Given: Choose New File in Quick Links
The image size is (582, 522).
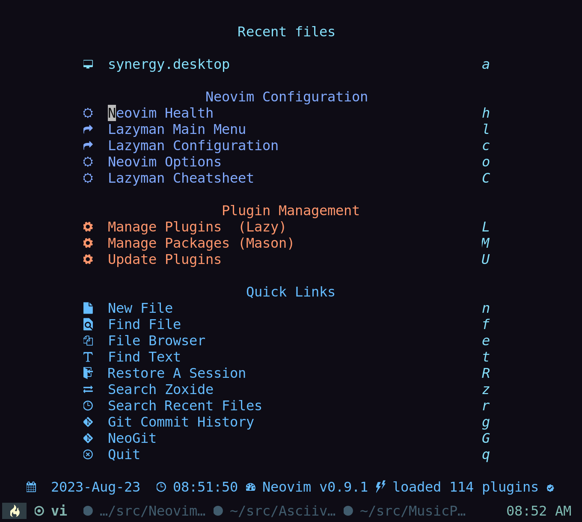Looking at the screenshot, I should 140,308.
